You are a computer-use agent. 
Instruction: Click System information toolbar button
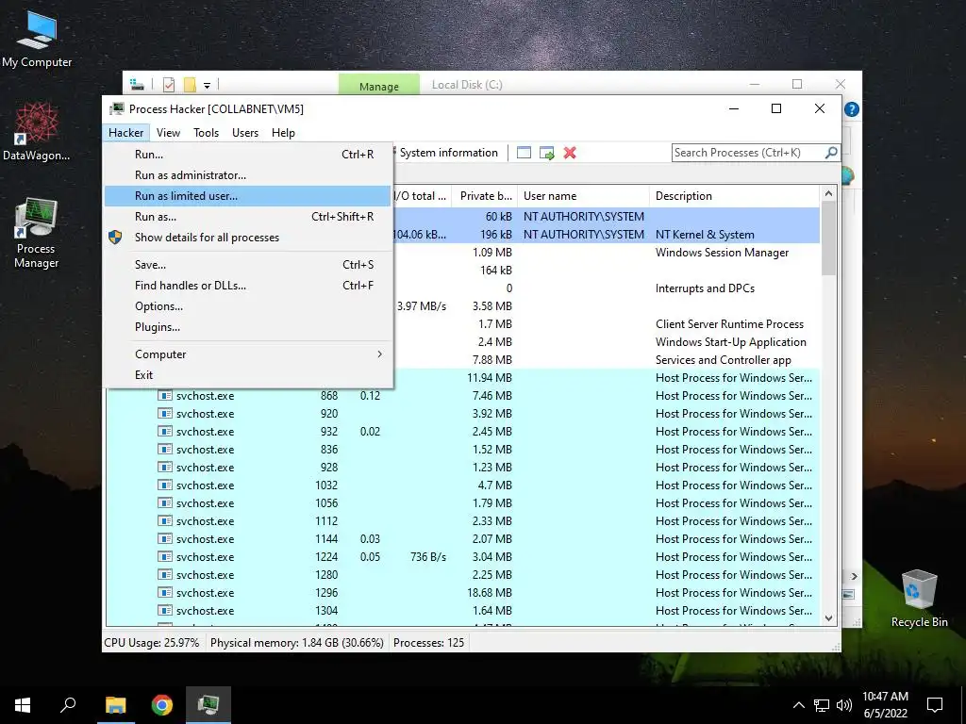pyautogui.click(x=448, y=153)
